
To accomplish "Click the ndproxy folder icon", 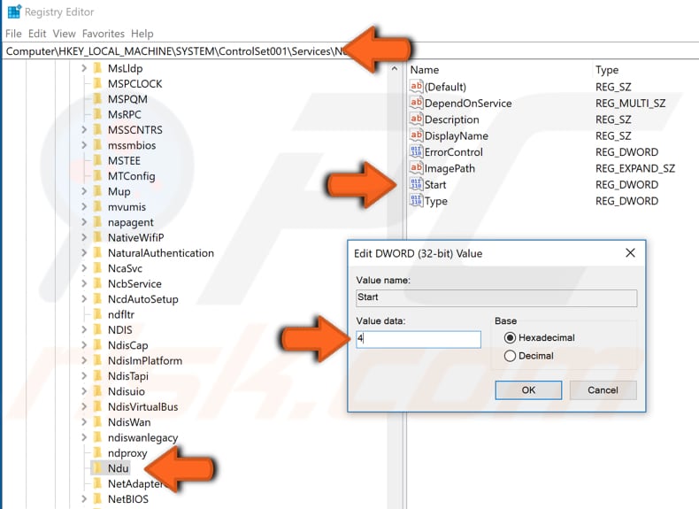I will point(97,453).
